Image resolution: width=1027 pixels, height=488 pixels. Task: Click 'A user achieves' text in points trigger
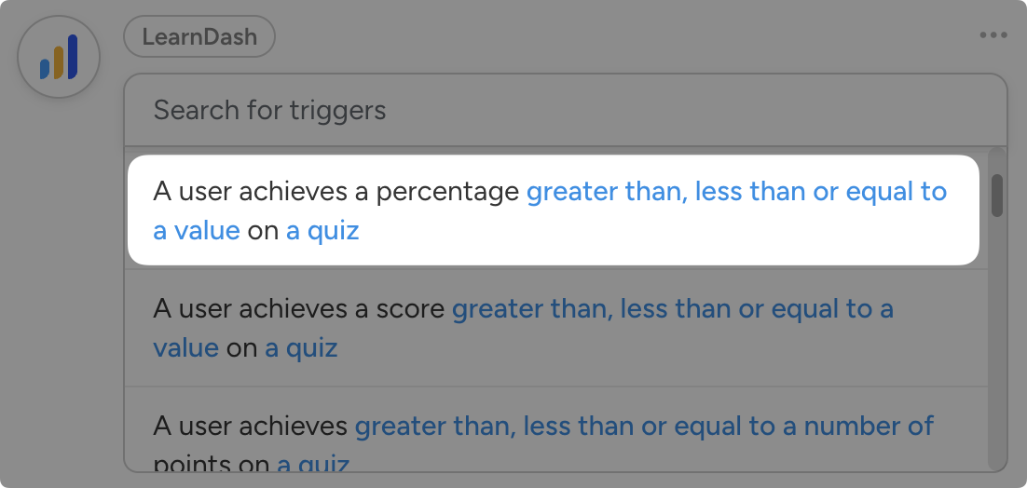pyautogui.click(x=250, y=427)
